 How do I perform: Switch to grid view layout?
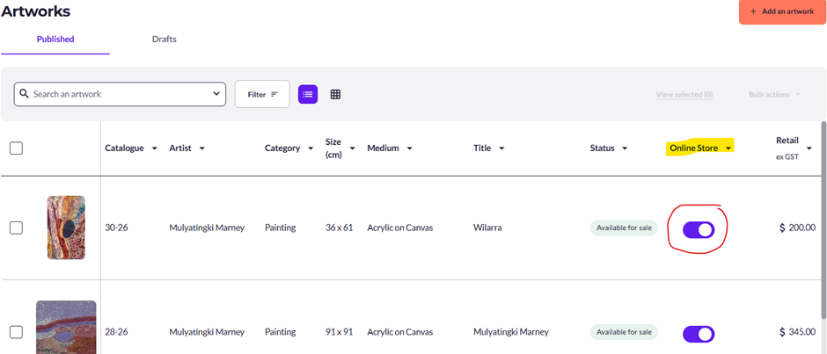click(x=335, y=94)
